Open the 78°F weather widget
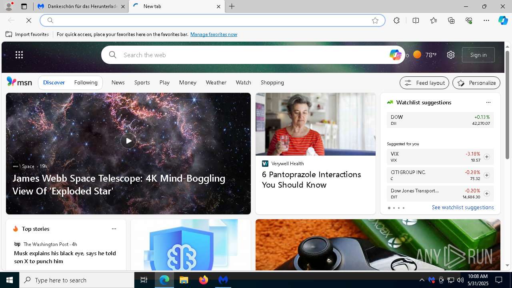This screenshot has width=512, height=288. [x=425, y=55]
